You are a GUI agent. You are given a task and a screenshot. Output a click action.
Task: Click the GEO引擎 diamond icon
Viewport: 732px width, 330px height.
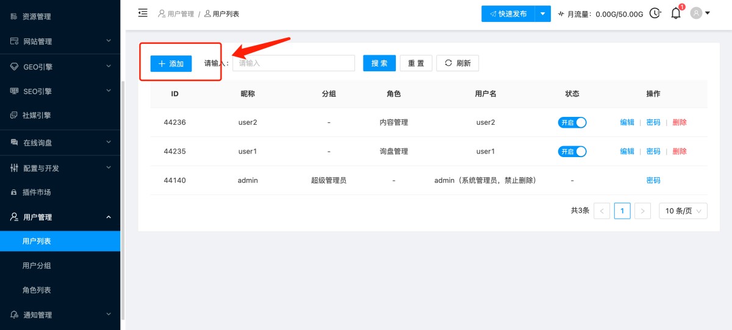click(x=14, y=66)
